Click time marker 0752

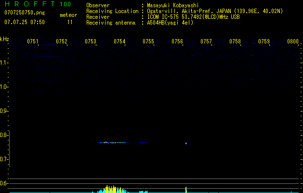(62, 41)
